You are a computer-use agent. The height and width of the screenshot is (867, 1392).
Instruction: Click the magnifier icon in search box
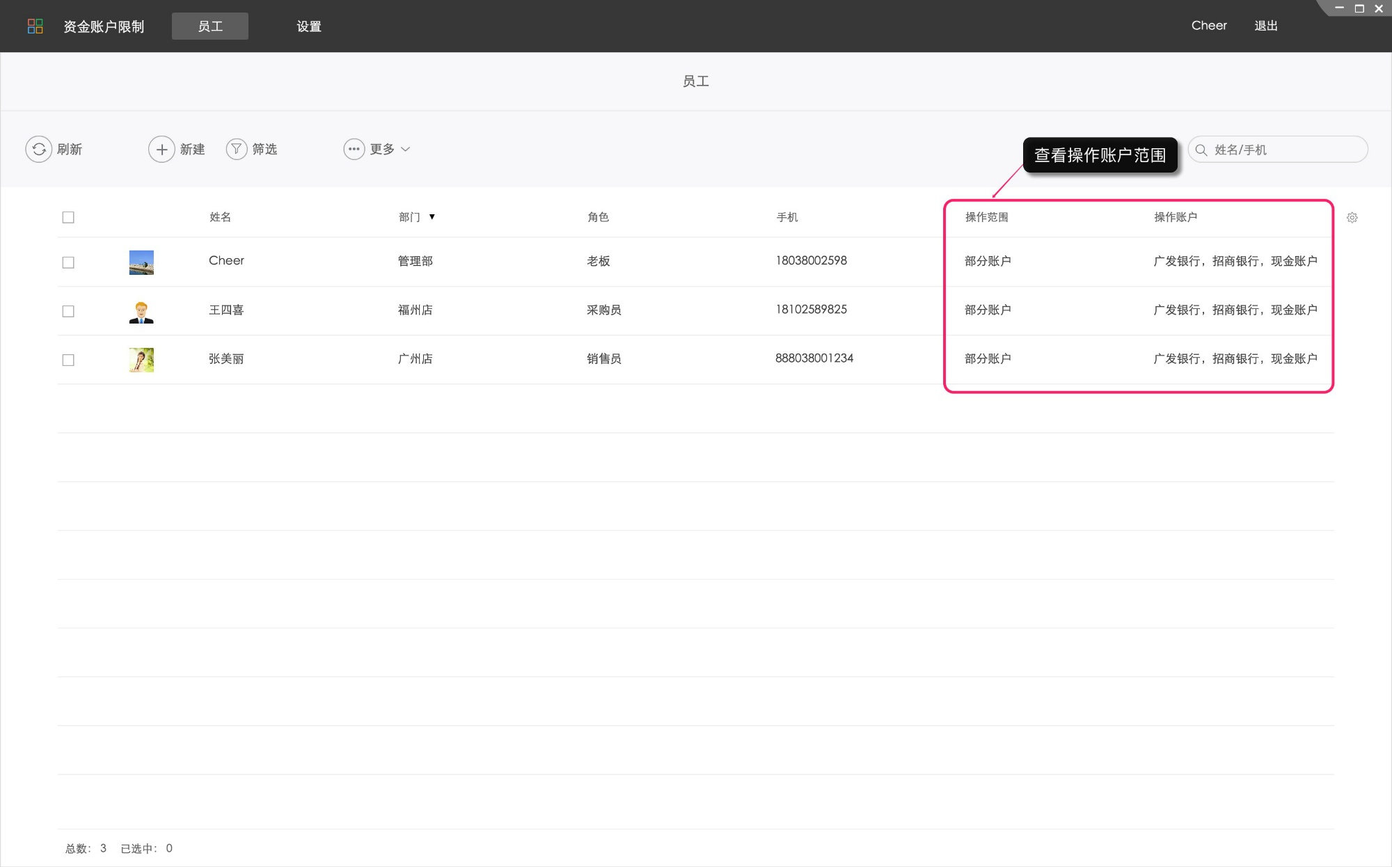coord(1201,150)
